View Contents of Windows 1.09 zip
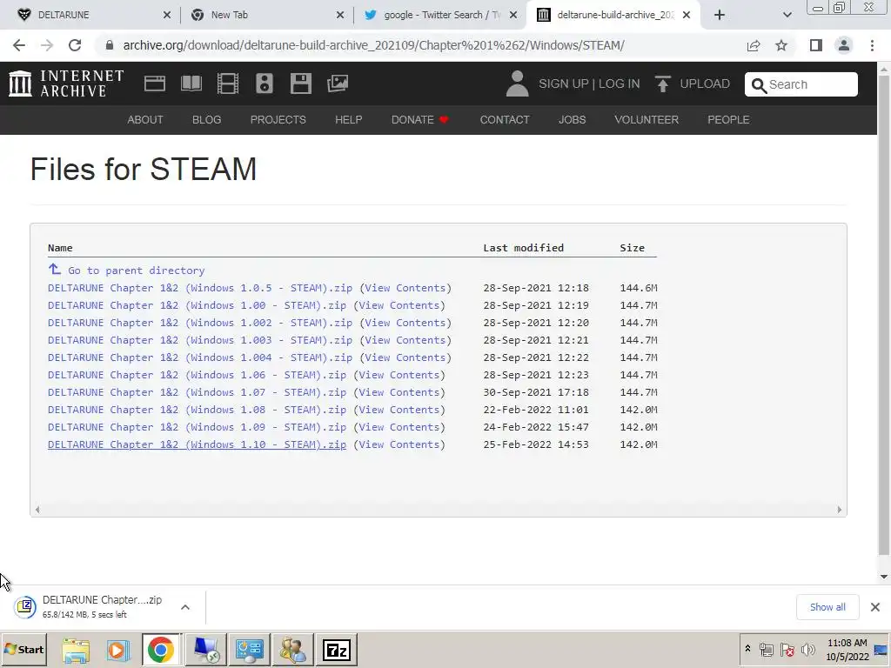The height and width of the screenshot is (668, 891). point(399,427)
